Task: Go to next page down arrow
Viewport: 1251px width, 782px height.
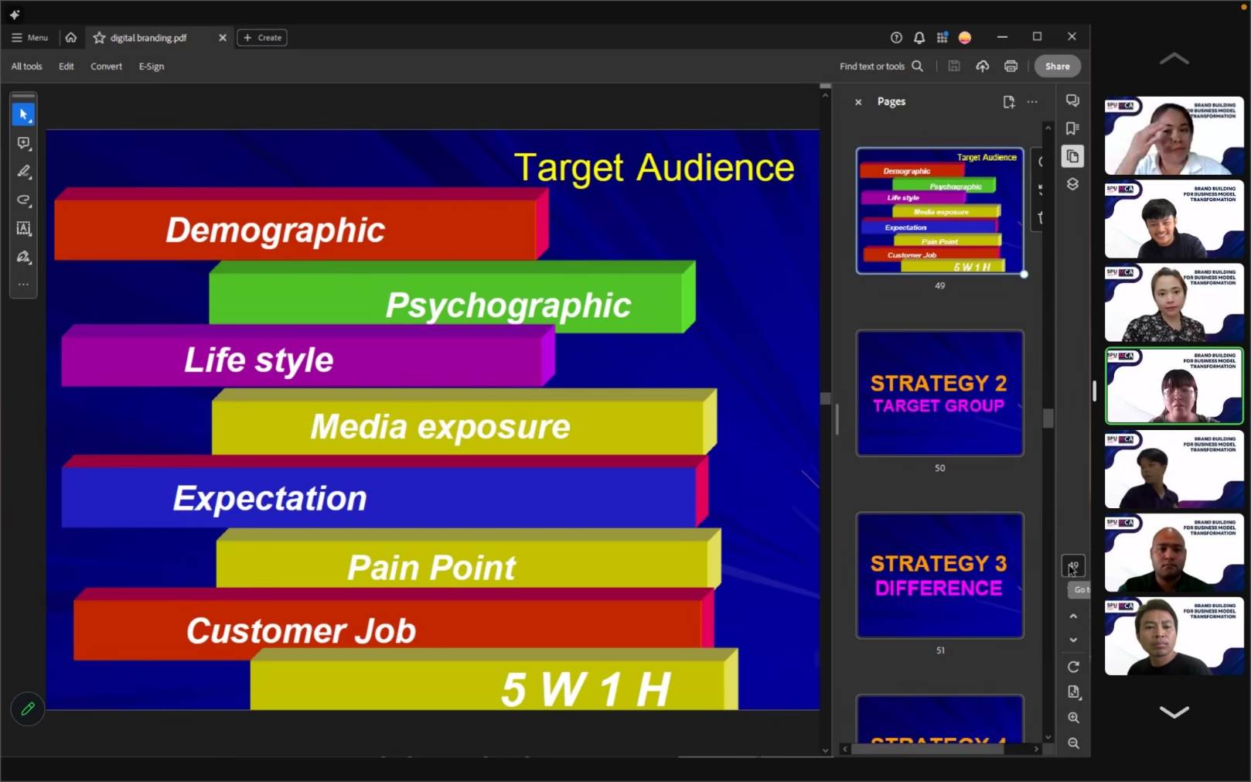Action: [1073, 640]
